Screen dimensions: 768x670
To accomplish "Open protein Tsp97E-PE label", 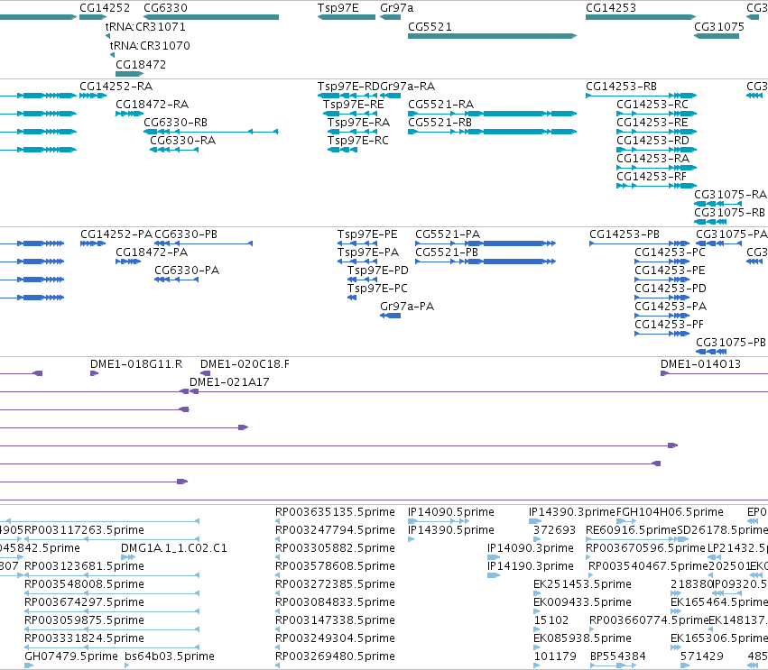I will tap(367, 234).
